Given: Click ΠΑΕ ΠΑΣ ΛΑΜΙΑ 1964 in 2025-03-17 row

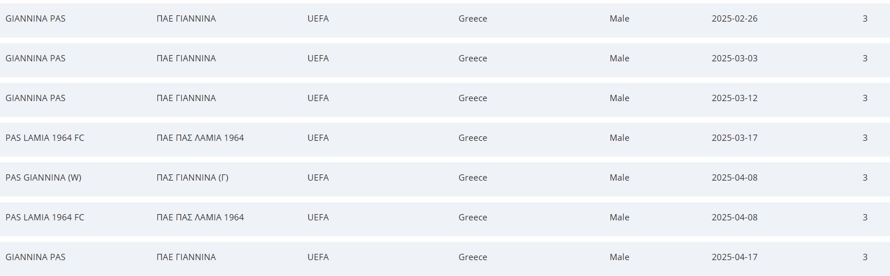Looking at the screenshot, I should [x=200, y=137].
